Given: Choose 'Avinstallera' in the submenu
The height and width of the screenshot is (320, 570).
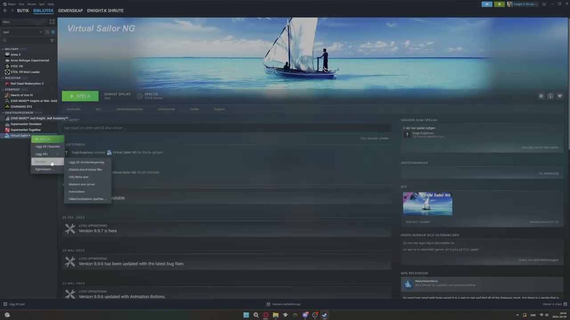Looking at the screenshot, I should (87, 192).
